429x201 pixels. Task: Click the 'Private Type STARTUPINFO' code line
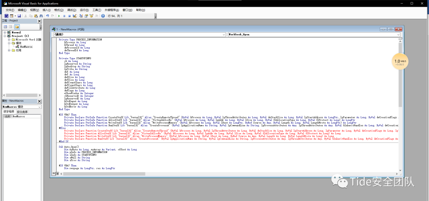[75, 58]
